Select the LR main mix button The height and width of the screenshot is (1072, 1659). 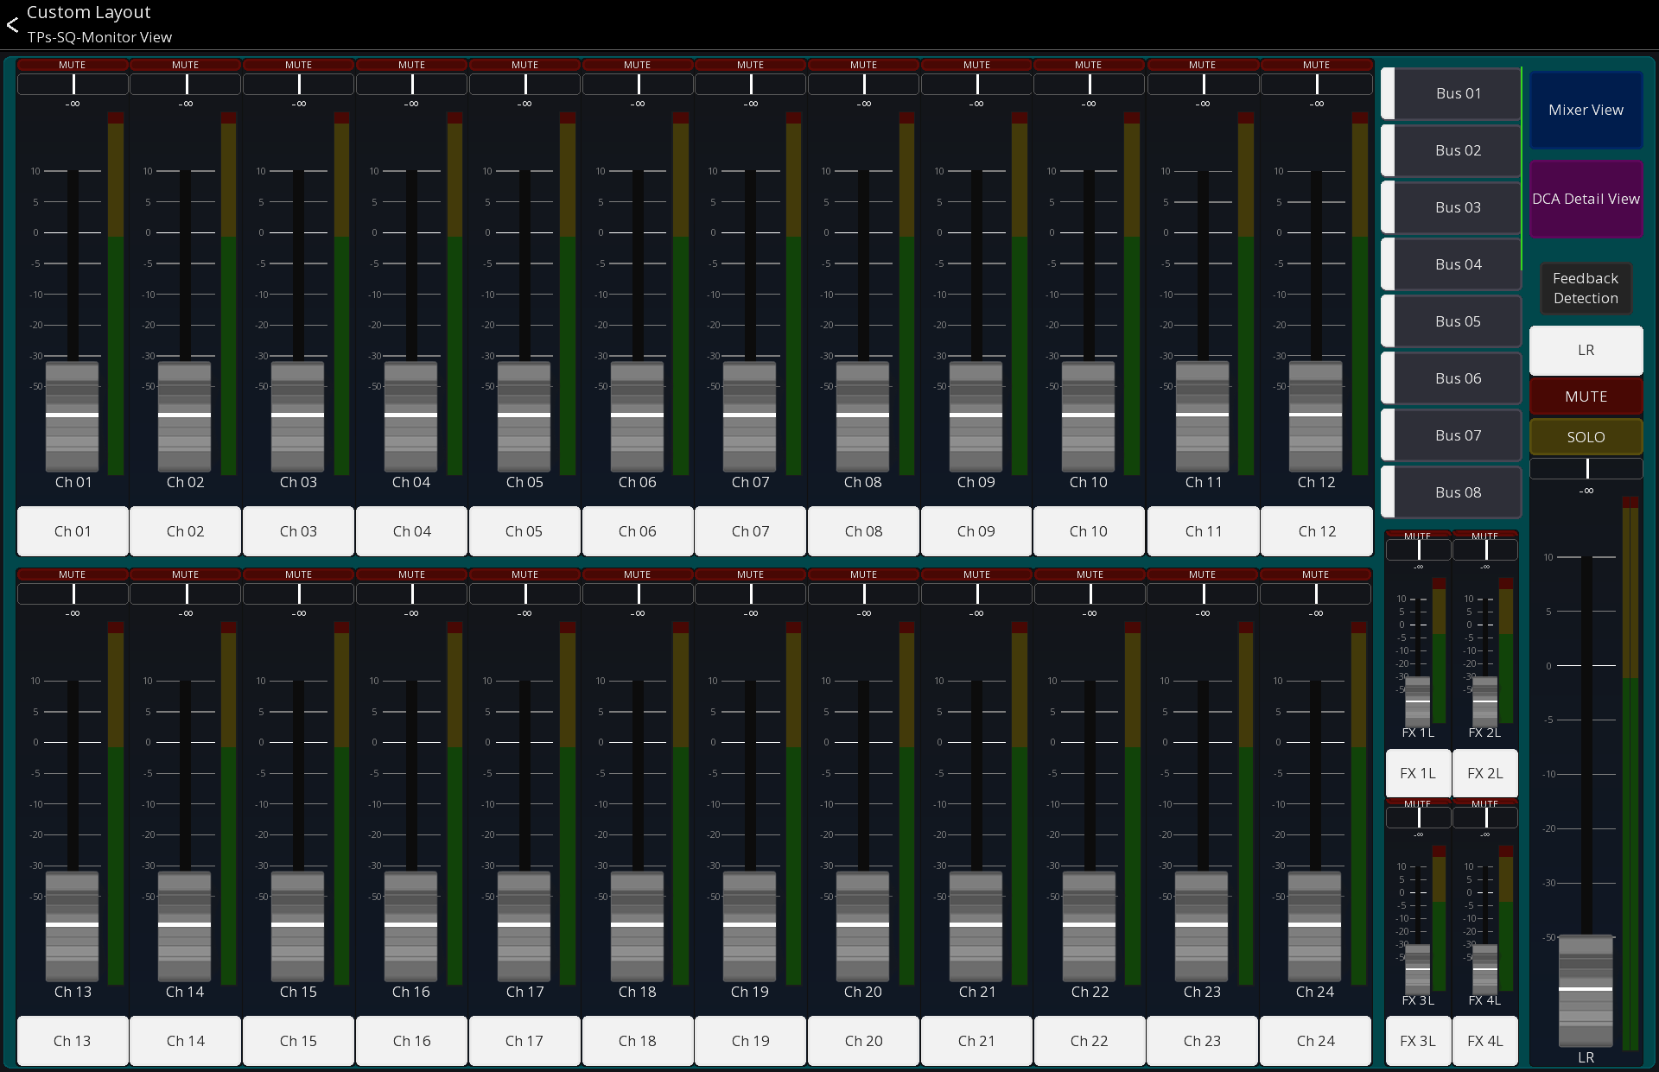(x=1586, y=350)
